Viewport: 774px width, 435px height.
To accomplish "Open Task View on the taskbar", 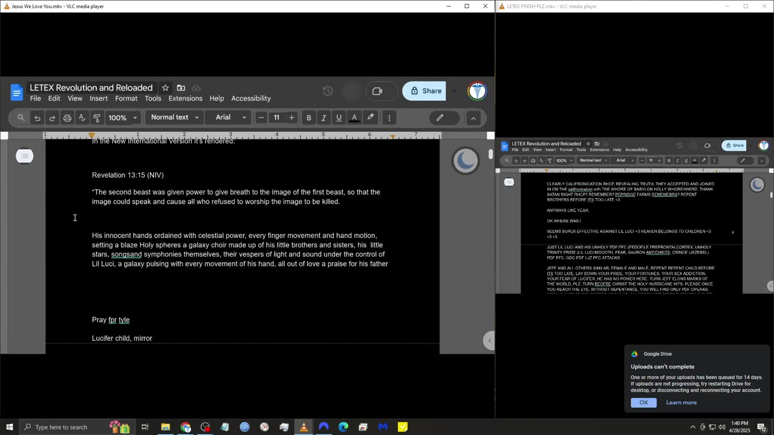I will tap(145, 427).
